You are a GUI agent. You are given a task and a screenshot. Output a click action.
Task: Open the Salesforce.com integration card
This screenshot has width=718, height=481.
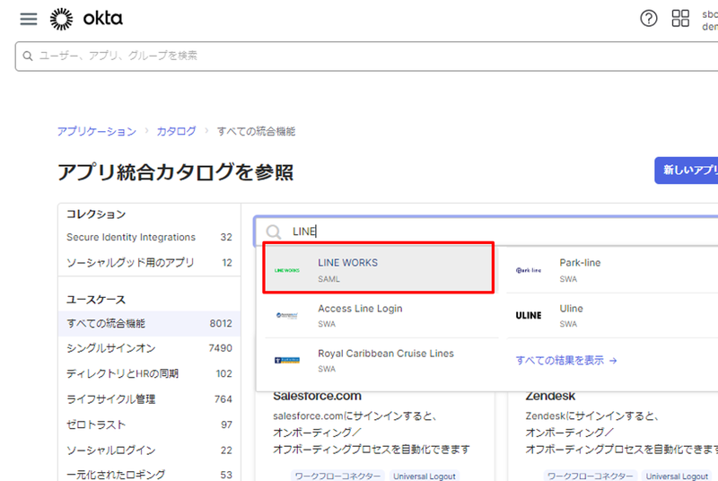pos(375,435)
